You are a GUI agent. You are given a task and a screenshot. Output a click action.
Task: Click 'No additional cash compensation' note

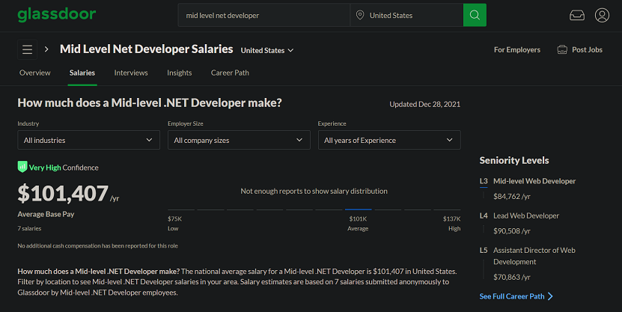click(97, 246)
